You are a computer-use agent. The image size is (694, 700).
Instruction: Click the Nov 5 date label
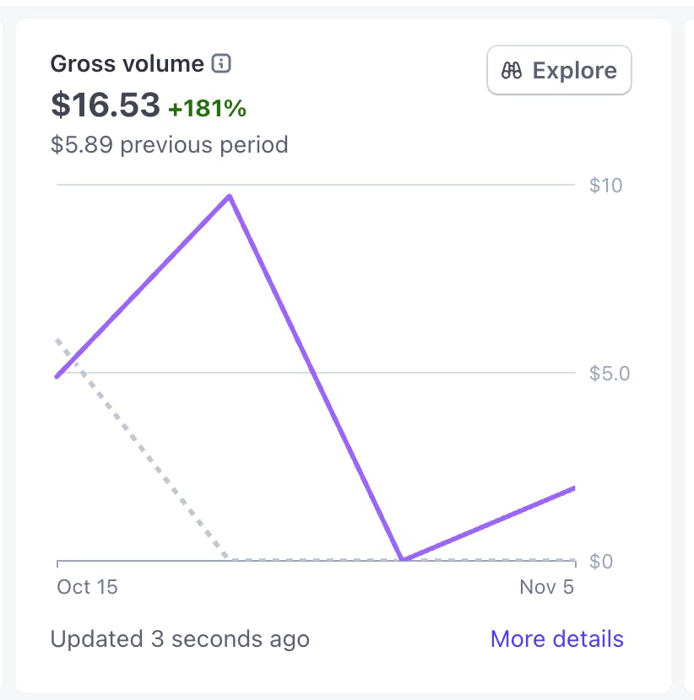coord(546,587)
